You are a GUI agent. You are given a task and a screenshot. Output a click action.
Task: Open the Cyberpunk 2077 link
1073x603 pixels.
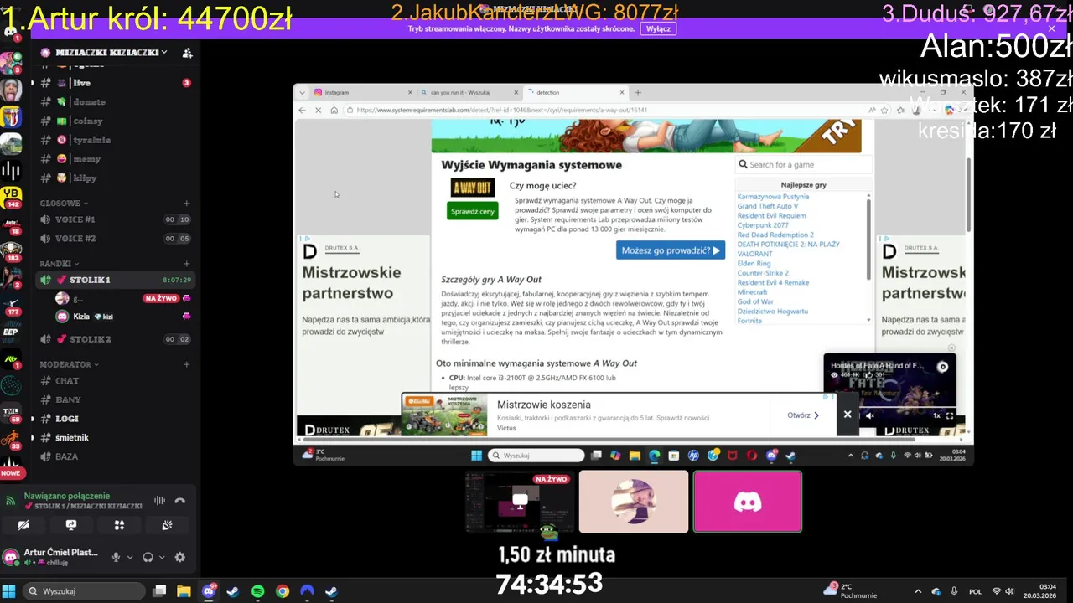pyautogui.click(x=763, y=225)
